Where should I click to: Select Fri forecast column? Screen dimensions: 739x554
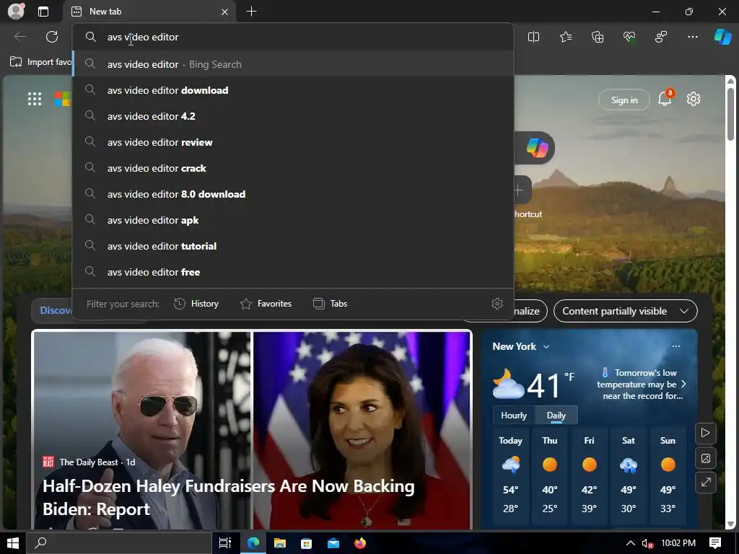pos(589,475)
